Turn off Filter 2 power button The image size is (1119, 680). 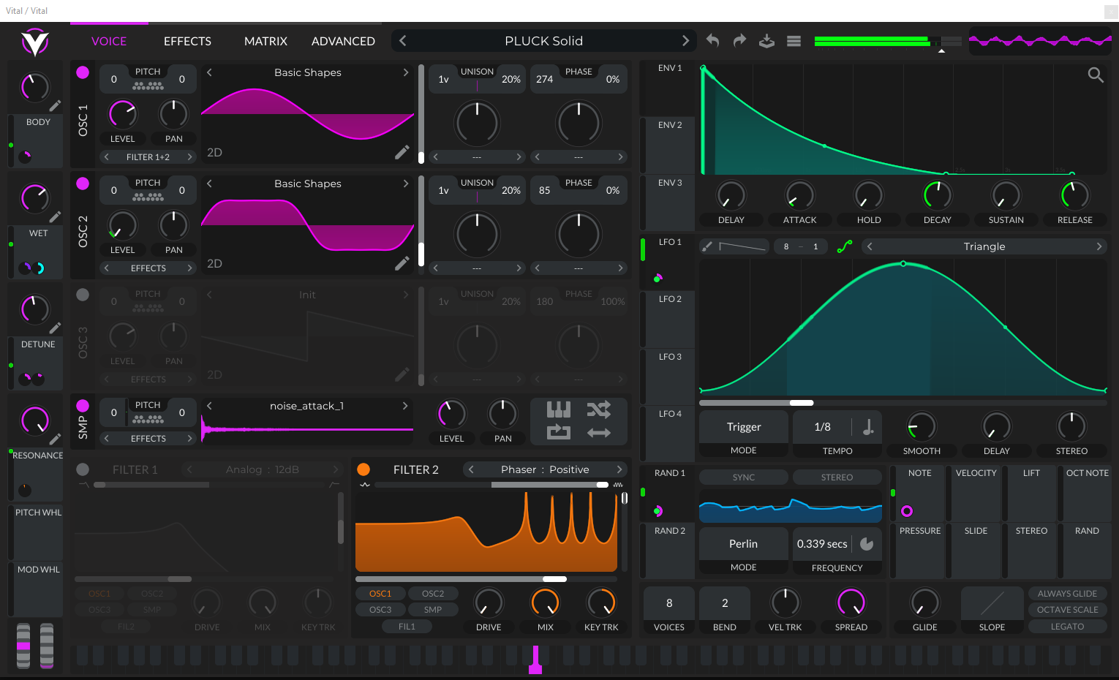363,469
